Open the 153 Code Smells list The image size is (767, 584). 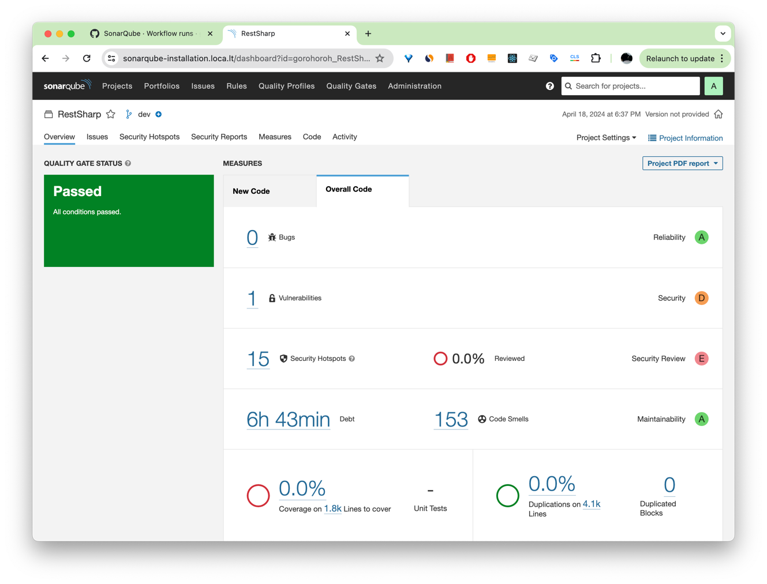(451, 419)
